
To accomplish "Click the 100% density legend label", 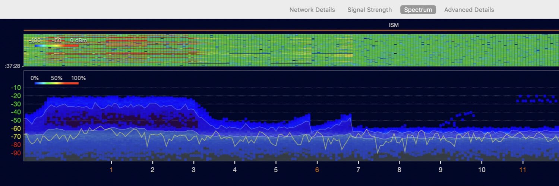I will [79, 78].
